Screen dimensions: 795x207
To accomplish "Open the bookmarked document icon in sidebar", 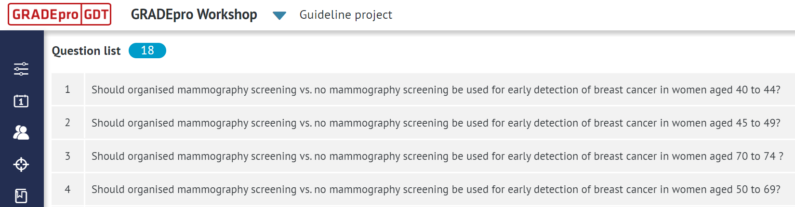I will (21, 196).
